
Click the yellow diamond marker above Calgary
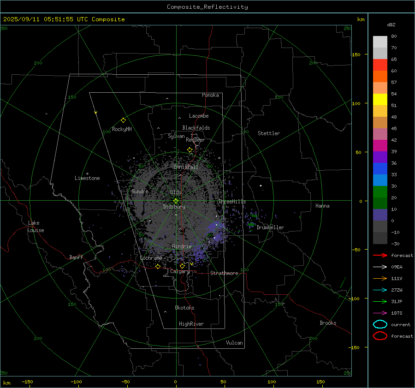pos(182,266)
